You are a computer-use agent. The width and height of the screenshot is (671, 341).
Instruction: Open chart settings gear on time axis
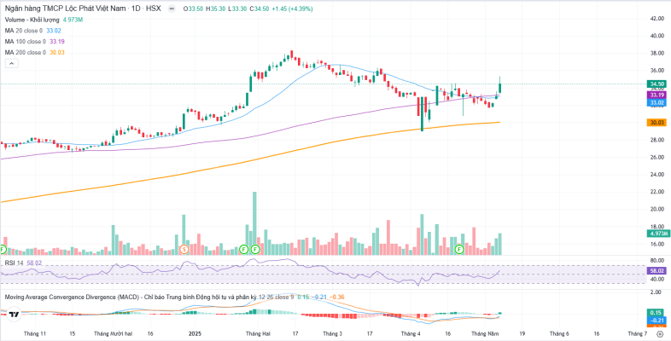click(658, 334)
